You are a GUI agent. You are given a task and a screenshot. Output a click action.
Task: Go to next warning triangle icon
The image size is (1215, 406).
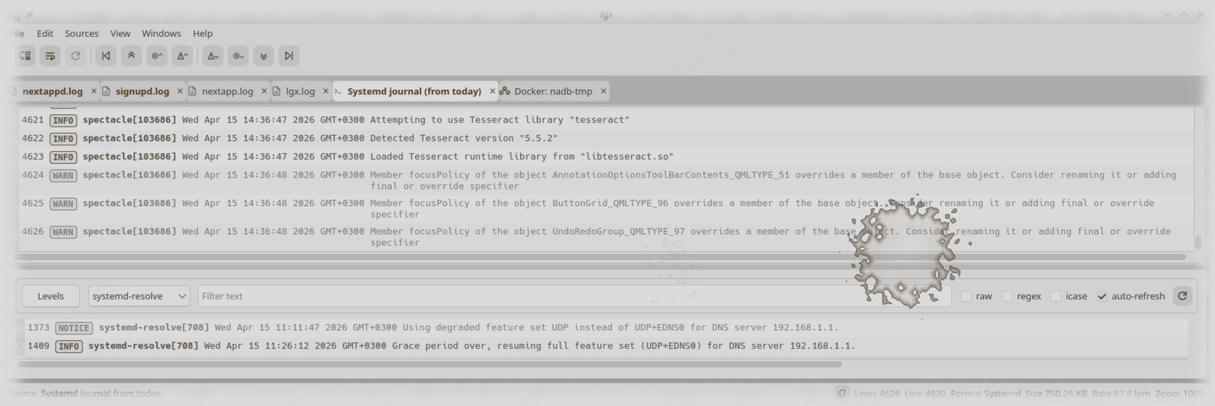point(213,56)
